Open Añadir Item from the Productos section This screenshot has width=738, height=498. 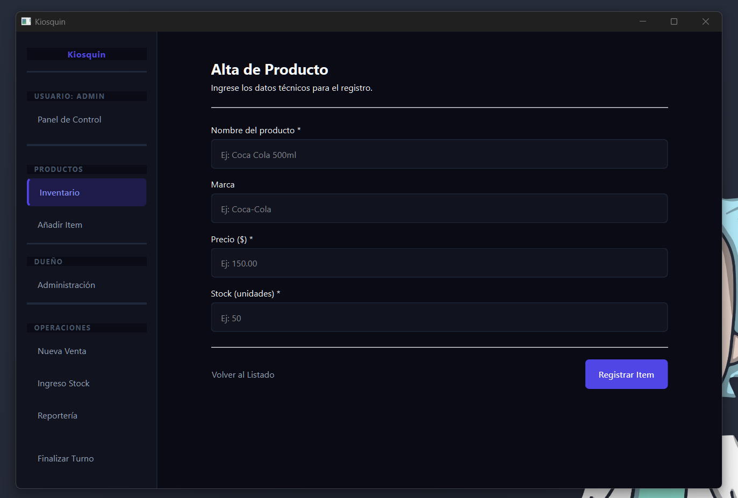coord(60,225)
